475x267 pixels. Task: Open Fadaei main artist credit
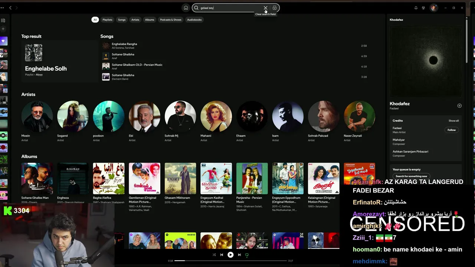(397, 128)
